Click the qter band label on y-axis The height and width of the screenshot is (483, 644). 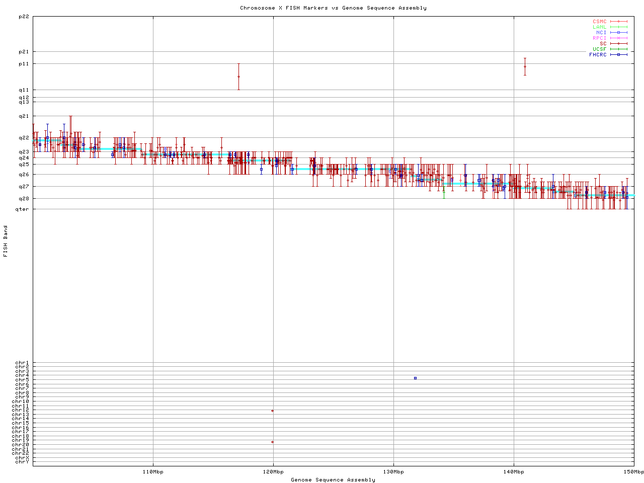point(22,209)
